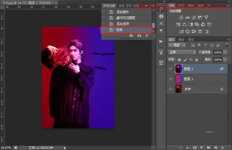Add a Selective Color adjustment
This screenshot has width=232, height=150.
point(200,31)
